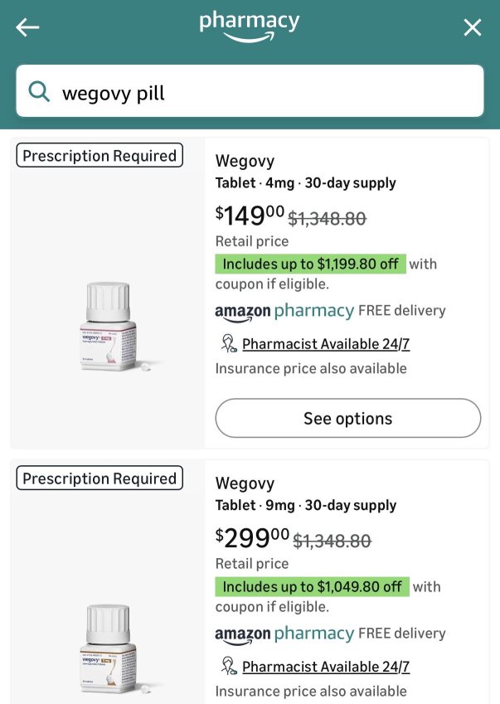Click See options for Wegovy 4mg
The height and width of the screenshot is (704, 500).
tap(348, 418)
